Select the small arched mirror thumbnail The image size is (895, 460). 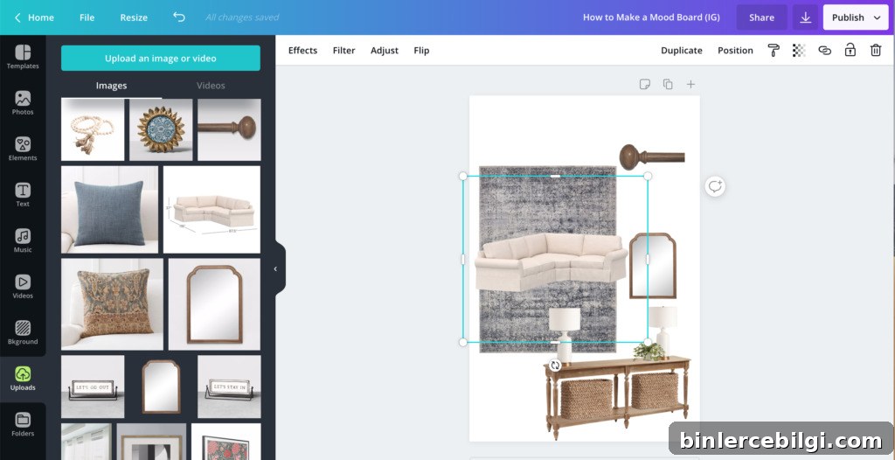pos(161,387)
